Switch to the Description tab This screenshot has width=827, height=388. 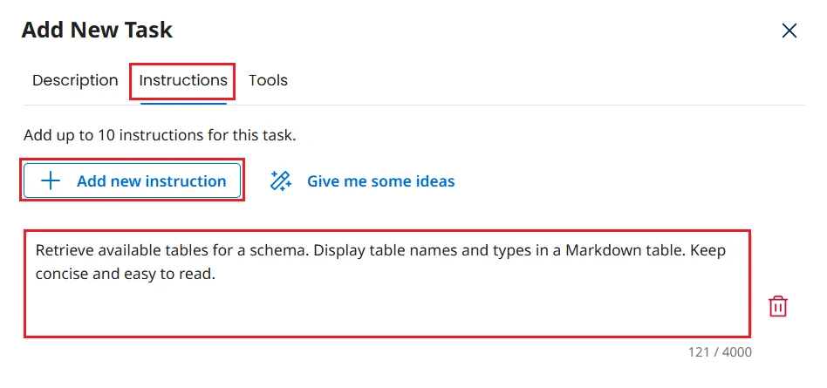pos(75,80)
